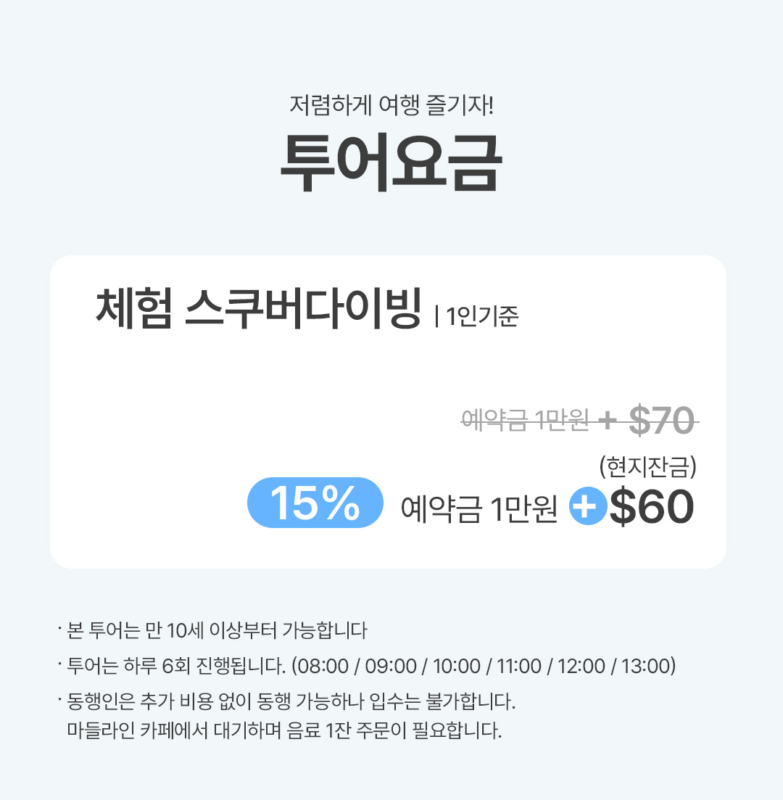The height and width of the screenshot is (800, 783).
Task: Click the (현지잔금) label
Action: tap(648, 468)
